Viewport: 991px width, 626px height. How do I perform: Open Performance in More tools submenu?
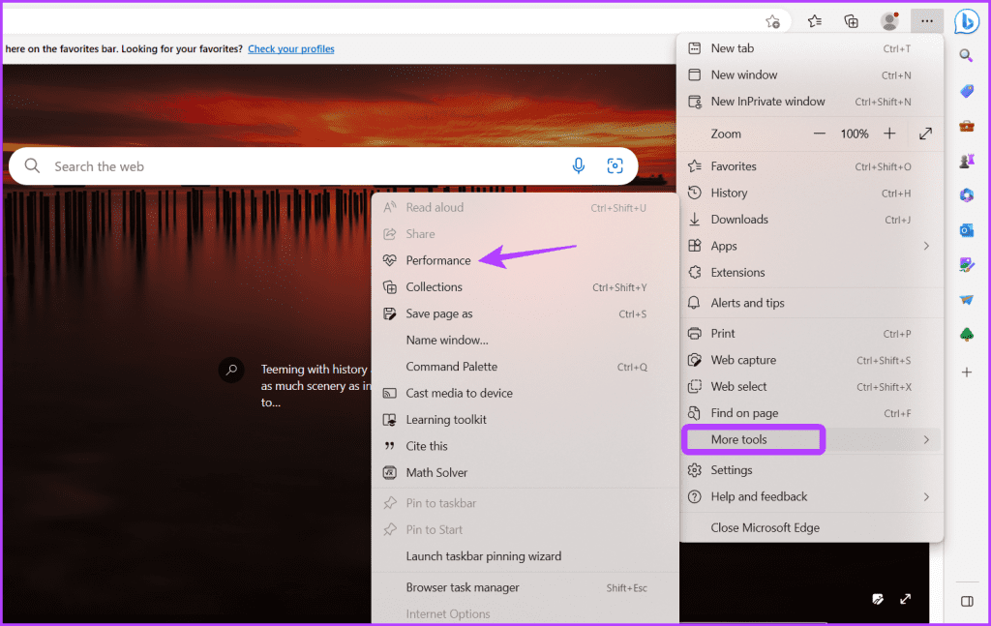tap(526, 260)
